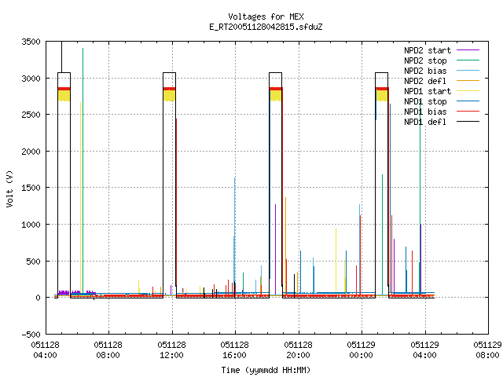
Task: Click the black NPD1 defl legend line
Action: tap(468, 122)
